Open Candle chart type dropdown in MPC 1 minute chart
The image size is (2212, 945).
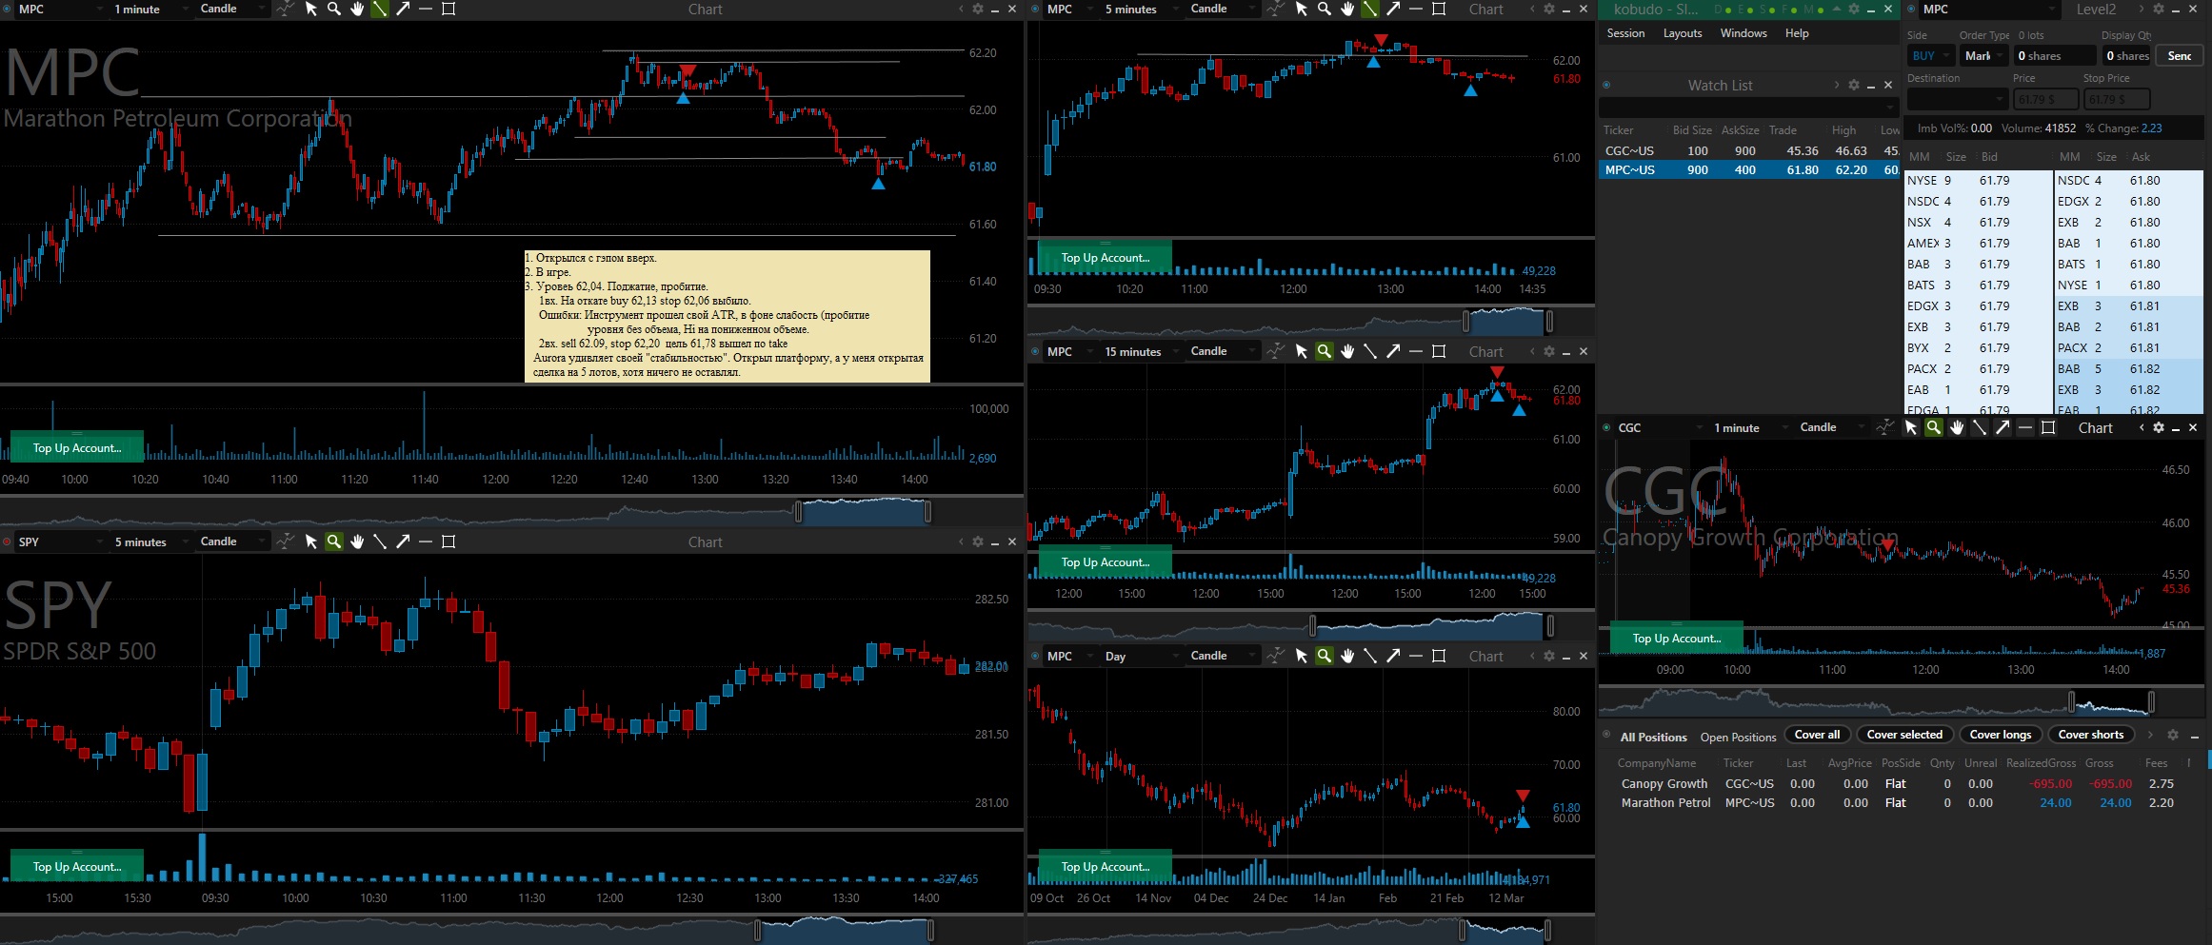coord(233,9)
